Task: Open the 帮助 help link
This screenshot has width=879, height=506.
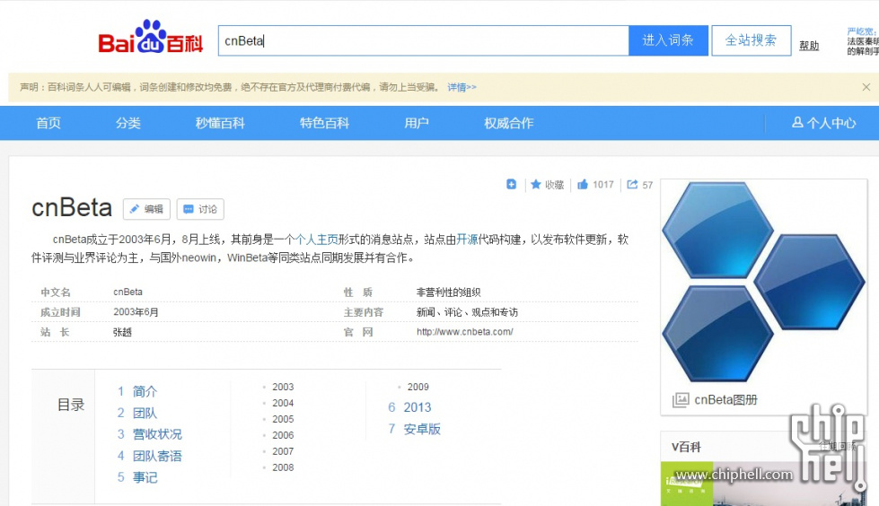Action: point(809,46)
